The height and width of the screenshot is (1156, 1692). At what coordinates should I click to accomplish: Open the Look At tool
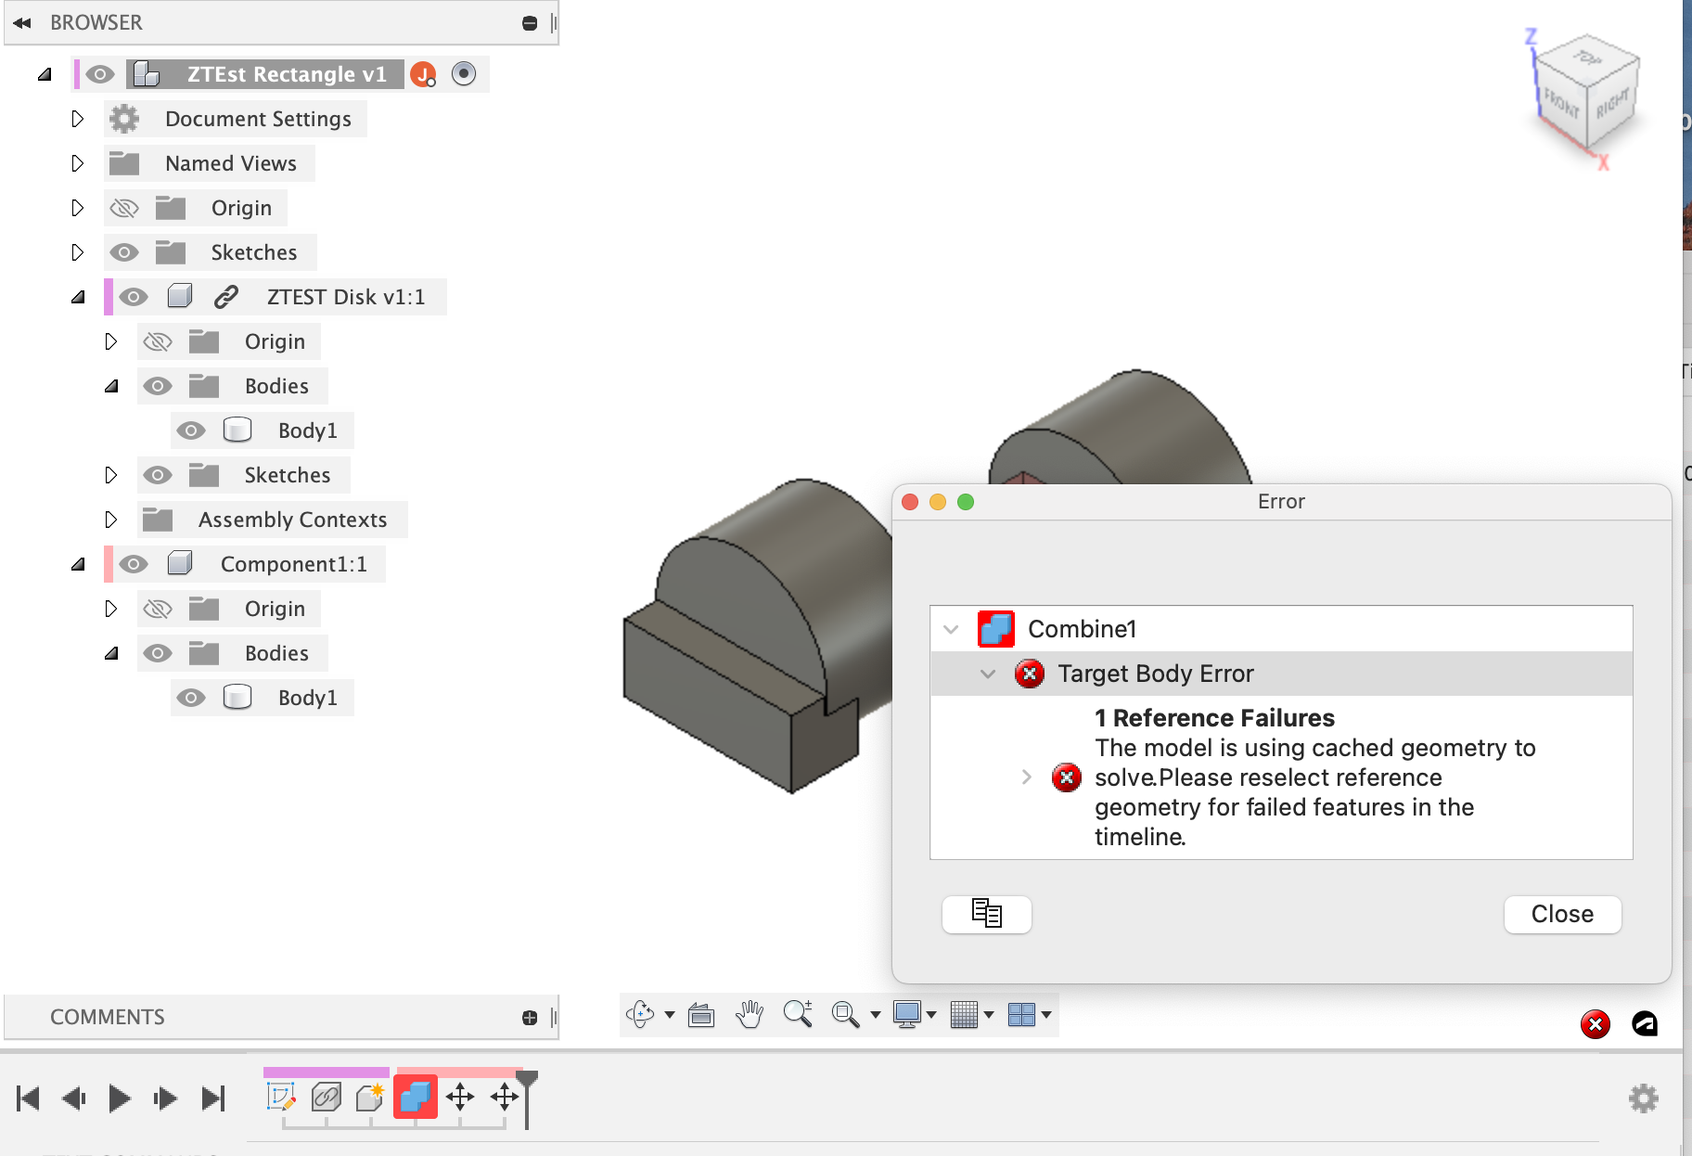point(701,1014)
